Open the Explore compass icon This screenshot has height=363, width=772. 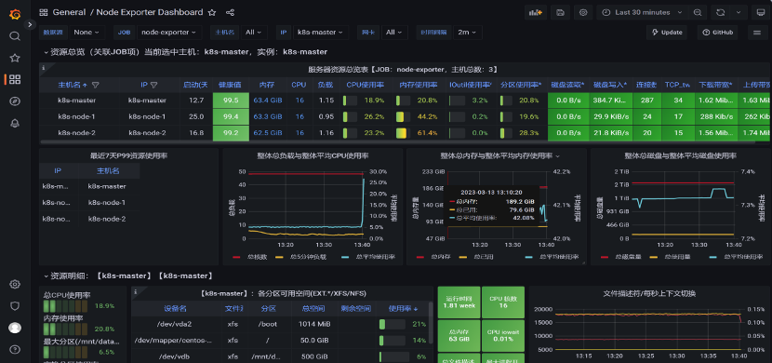(x=15, y=101)
